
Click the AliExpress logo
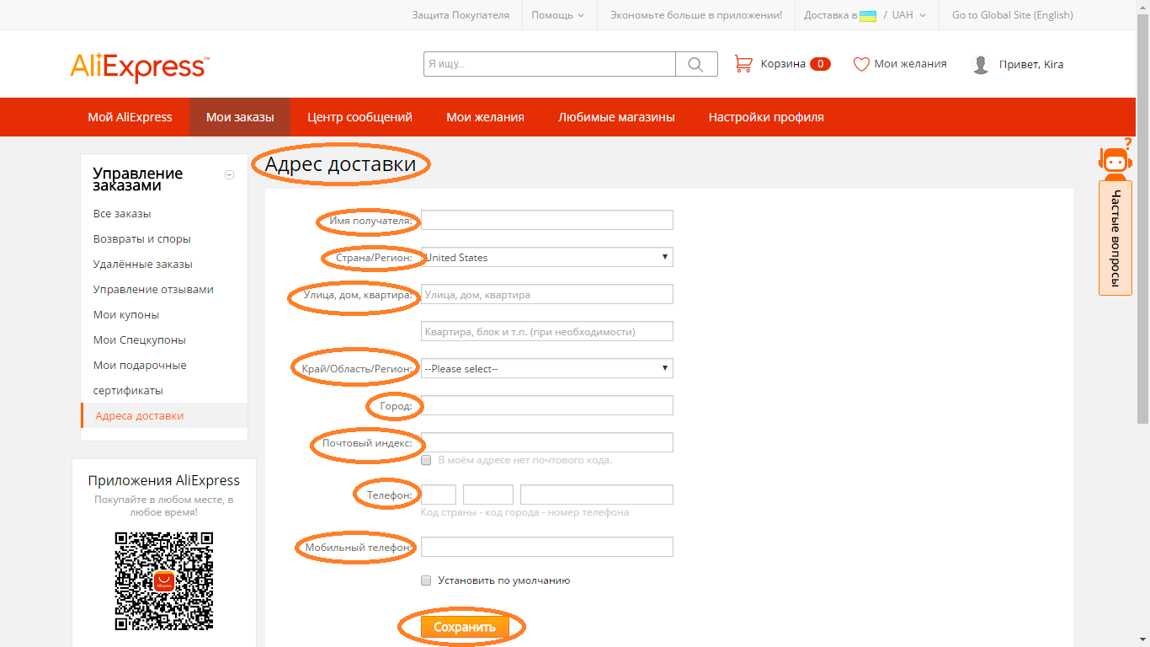(x=140, y=67)
